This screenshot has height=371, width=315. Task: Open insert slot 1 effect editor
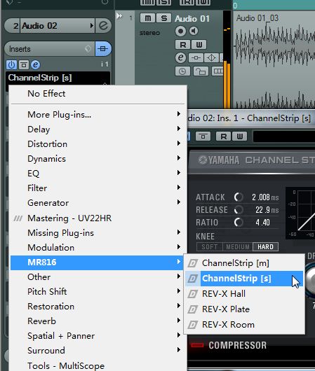(x=35, y=64)
